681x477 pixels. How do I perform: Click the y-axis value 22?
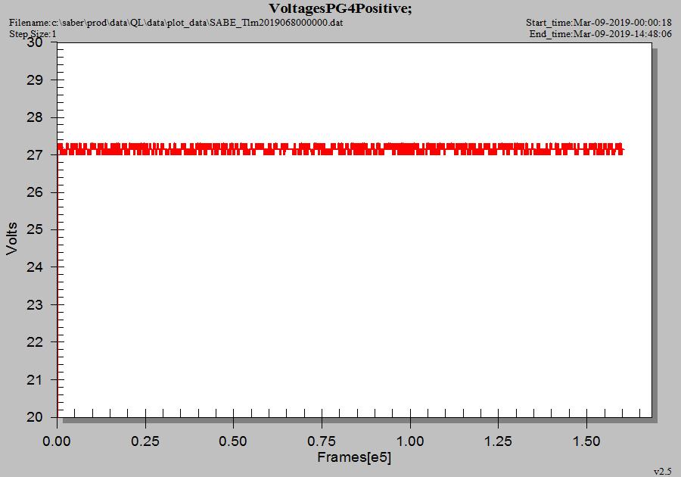[x=35, y=342]
